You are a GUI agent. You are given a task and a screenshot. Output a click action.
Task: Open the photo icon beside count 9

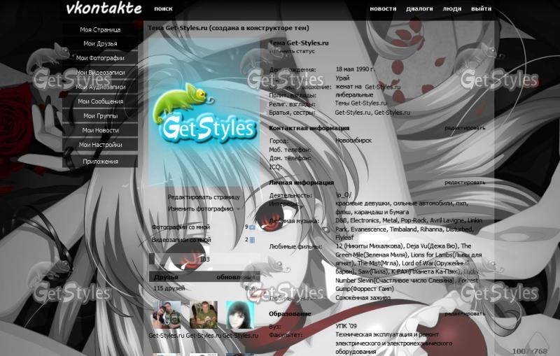coord(252,227)
